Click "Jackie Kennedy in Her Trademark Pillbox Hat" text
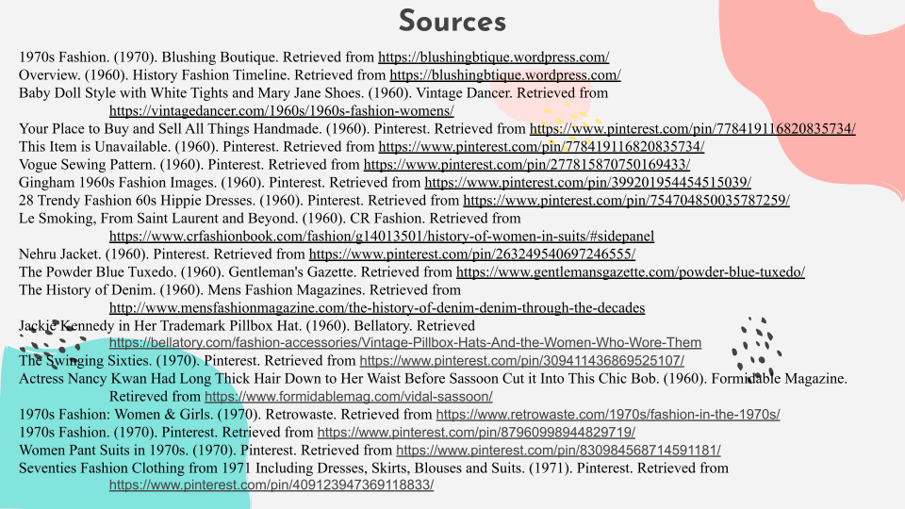Viewport: 905px width, 509px height. [x=160, y=325]
